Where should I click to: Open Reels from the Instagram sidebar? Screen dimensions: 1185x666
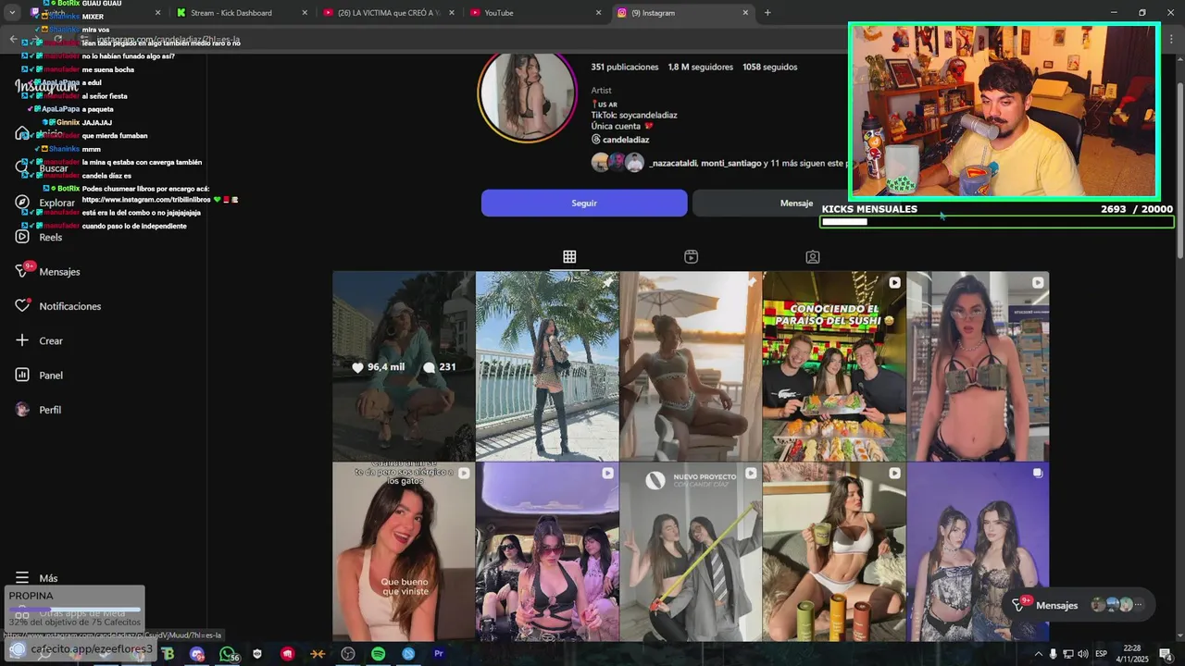(x=39, y=237)
